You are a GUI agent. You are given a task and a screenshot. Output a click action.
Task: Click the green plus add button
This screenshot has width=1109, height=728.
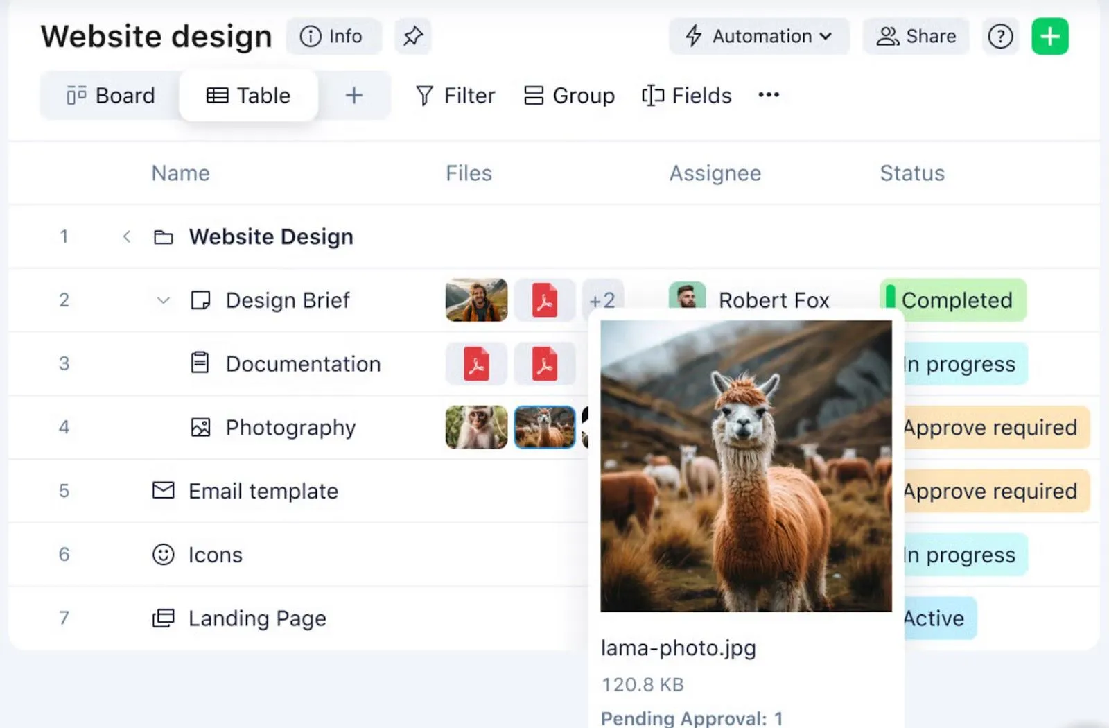click(x=1050, y=36)
